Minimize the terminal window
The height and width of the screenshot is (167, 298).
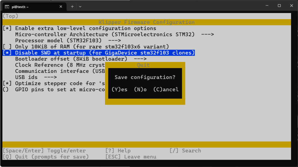[x=266, y=5]
